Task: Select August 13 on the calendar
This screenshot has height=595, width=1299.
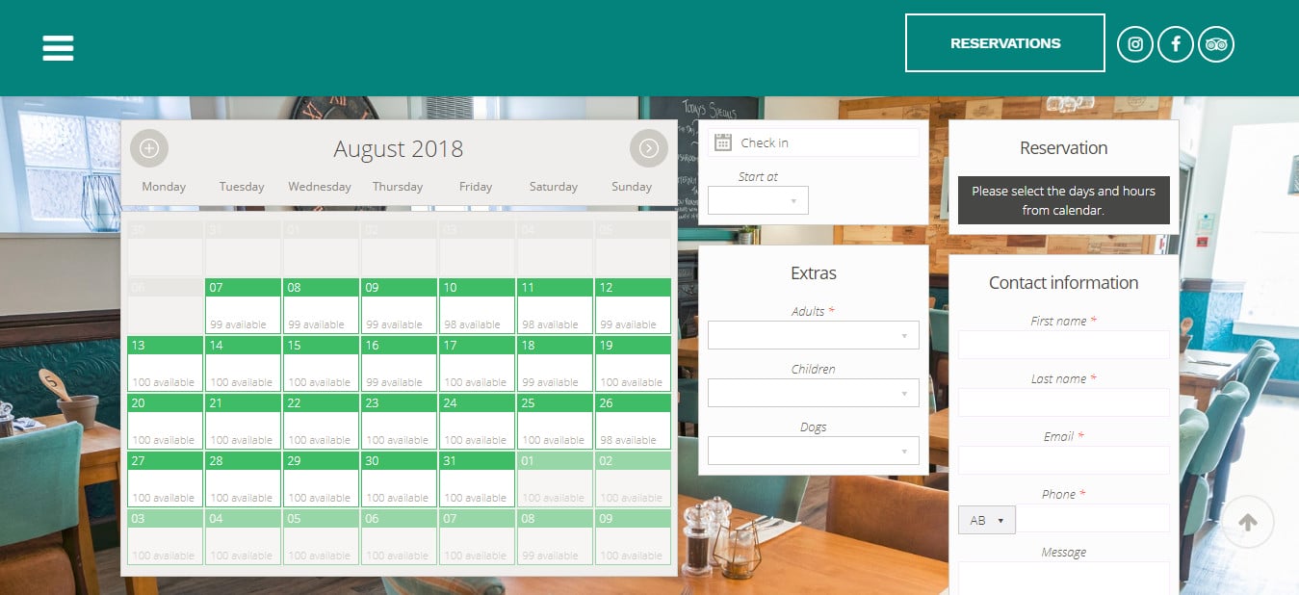Action: [165, 364]
